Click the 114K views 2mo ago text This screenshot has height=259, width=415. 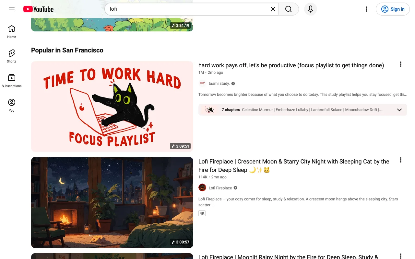[x=212, y=177]
